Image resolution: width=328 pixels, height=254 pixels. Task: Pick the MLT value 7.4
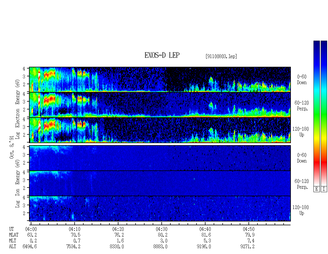click(251, 241)
